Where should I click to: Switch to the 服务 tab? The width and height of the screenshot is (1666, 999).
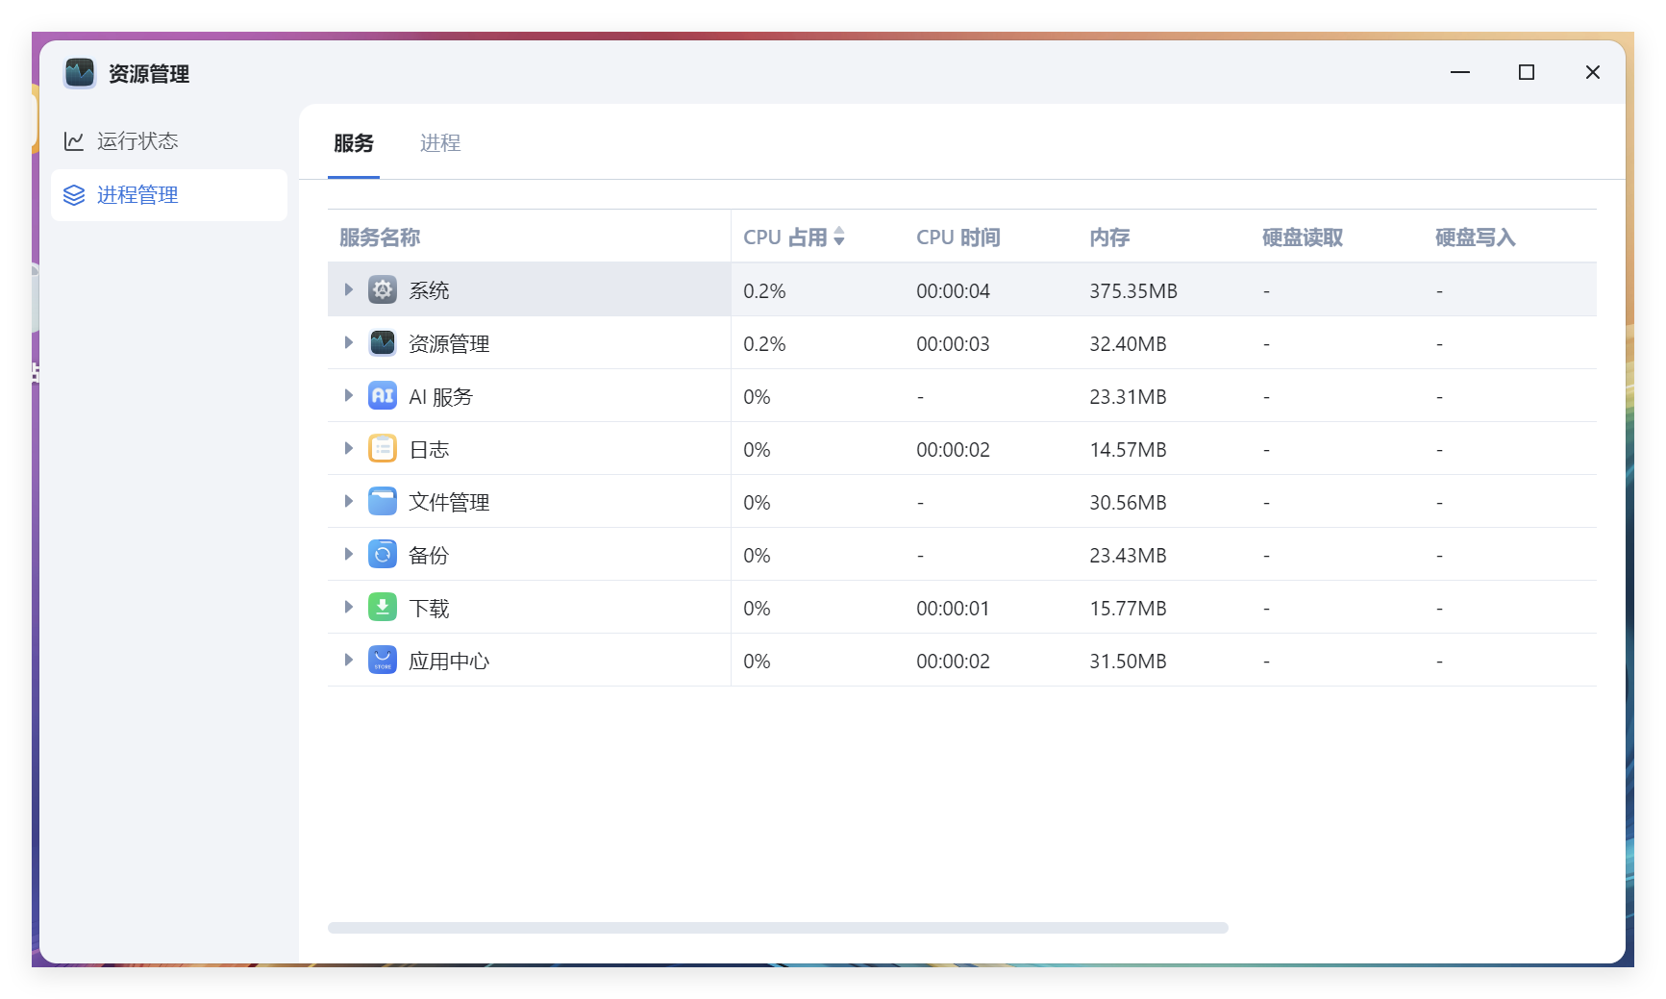[x=354, y=143]
